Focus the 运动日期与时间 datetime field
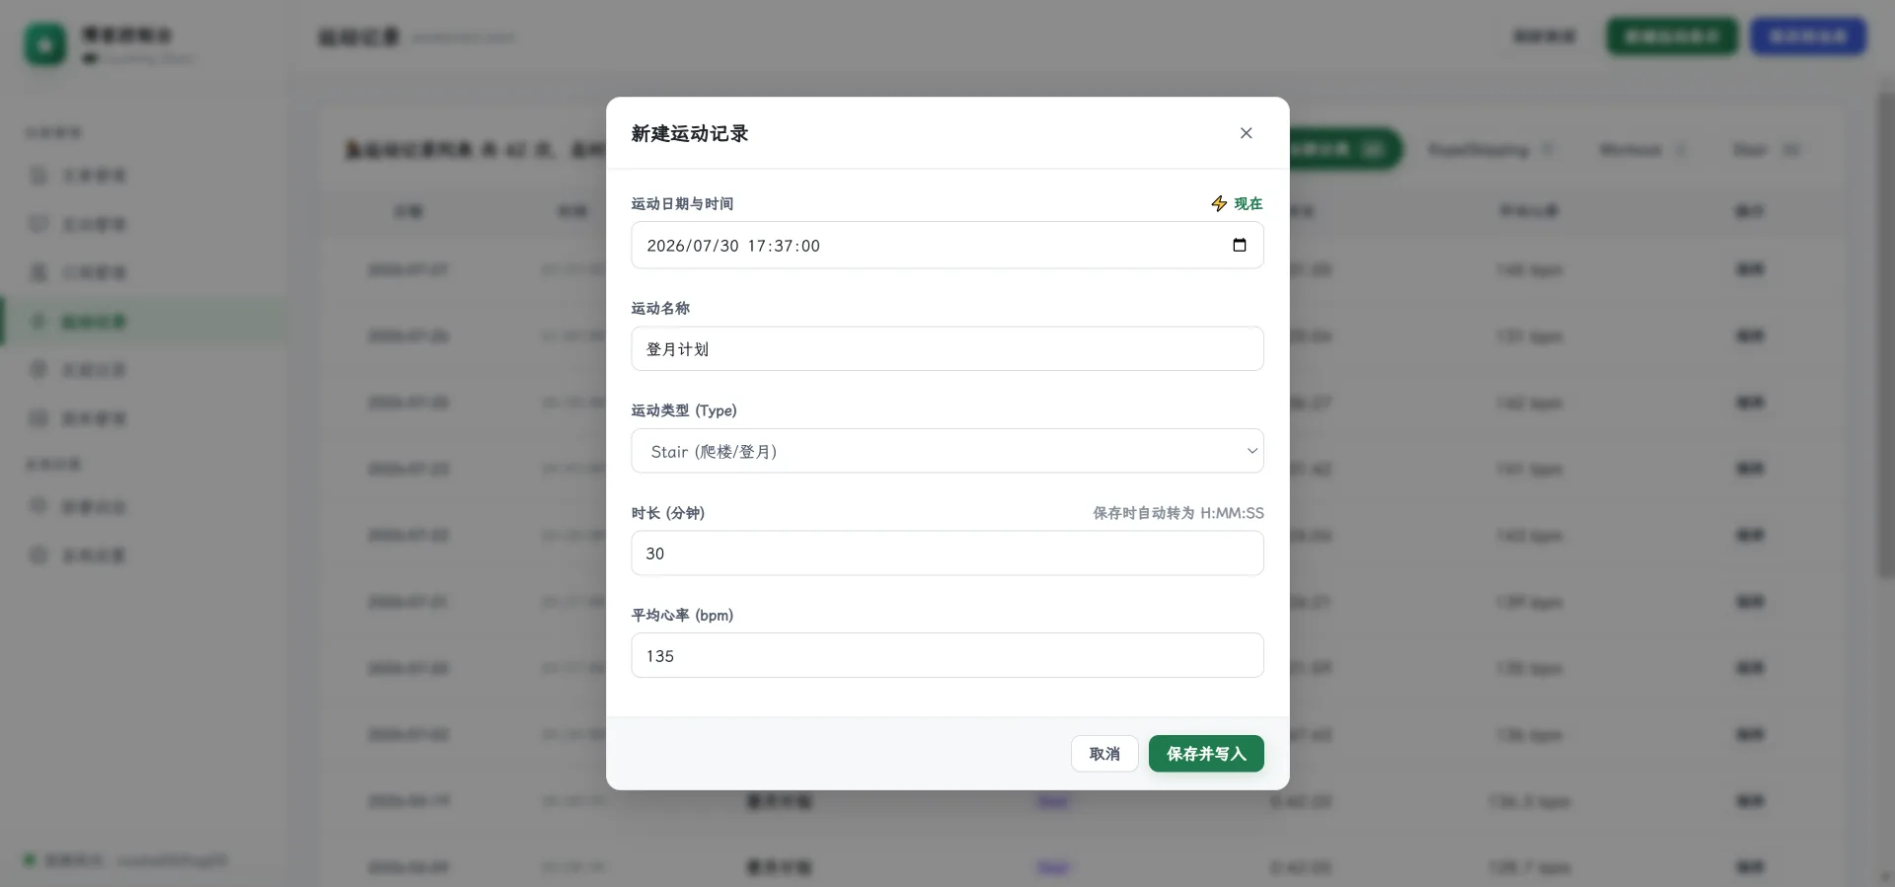Screen dimensions: 1895x887 coord(947,246)
